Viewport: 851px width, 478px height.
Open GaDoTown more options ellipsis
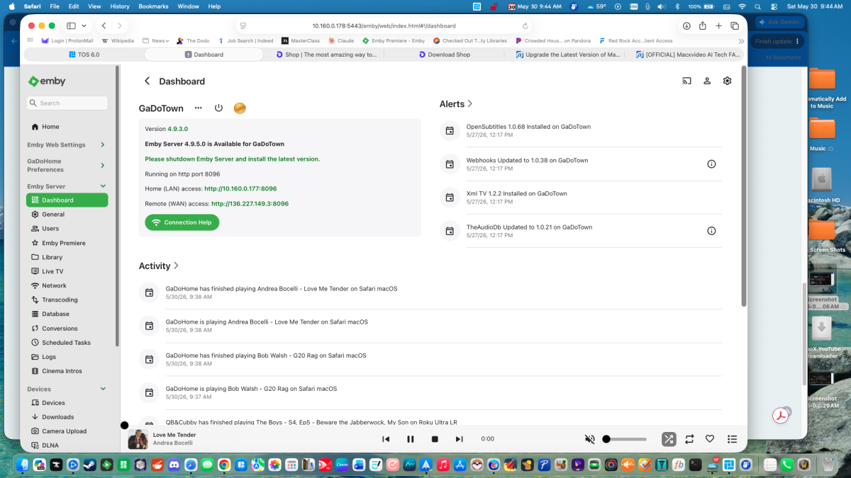point(199,108)
